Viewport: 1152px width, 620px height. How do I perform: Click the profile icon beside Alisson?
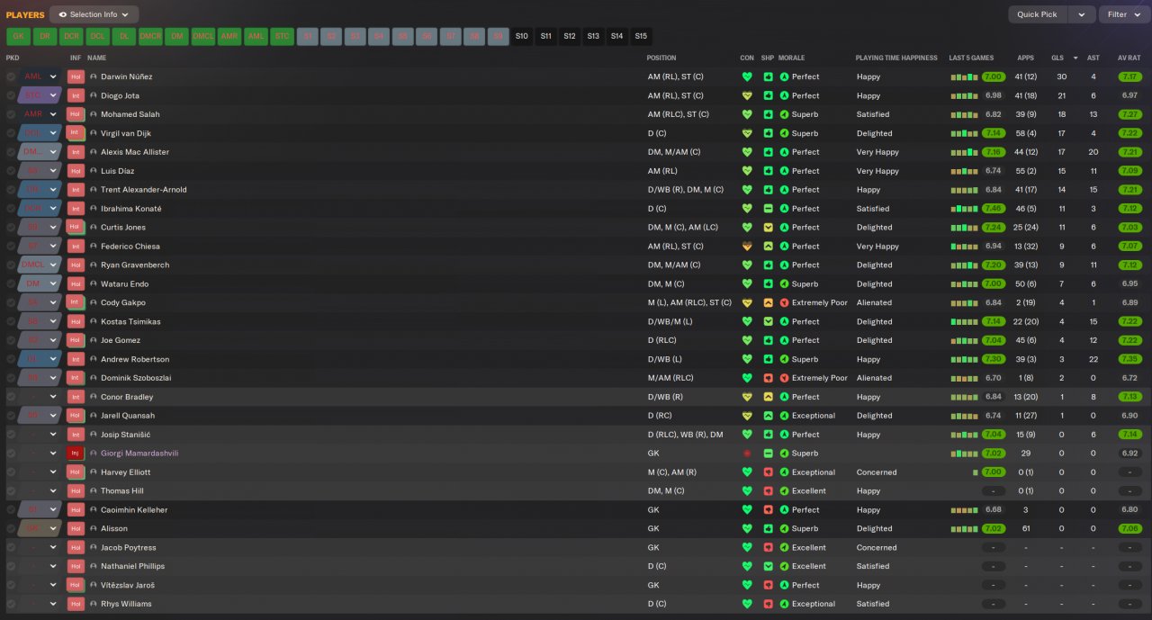(93, 528)
